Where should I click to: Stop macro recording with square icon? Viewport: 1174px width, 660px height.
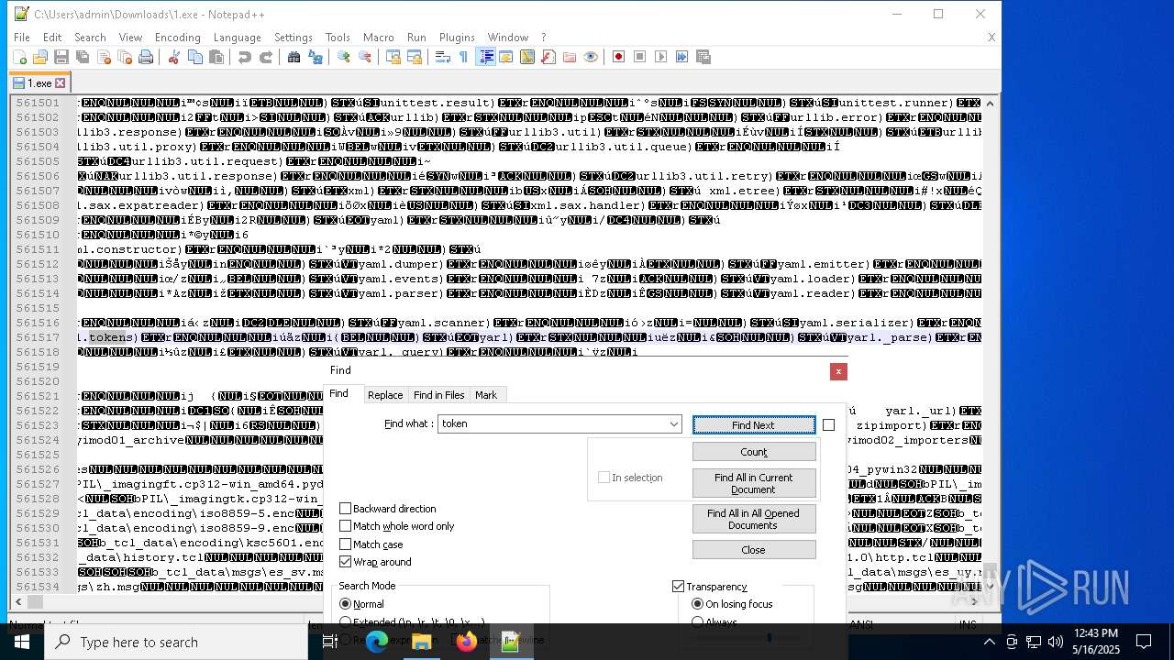coord(640,57)
